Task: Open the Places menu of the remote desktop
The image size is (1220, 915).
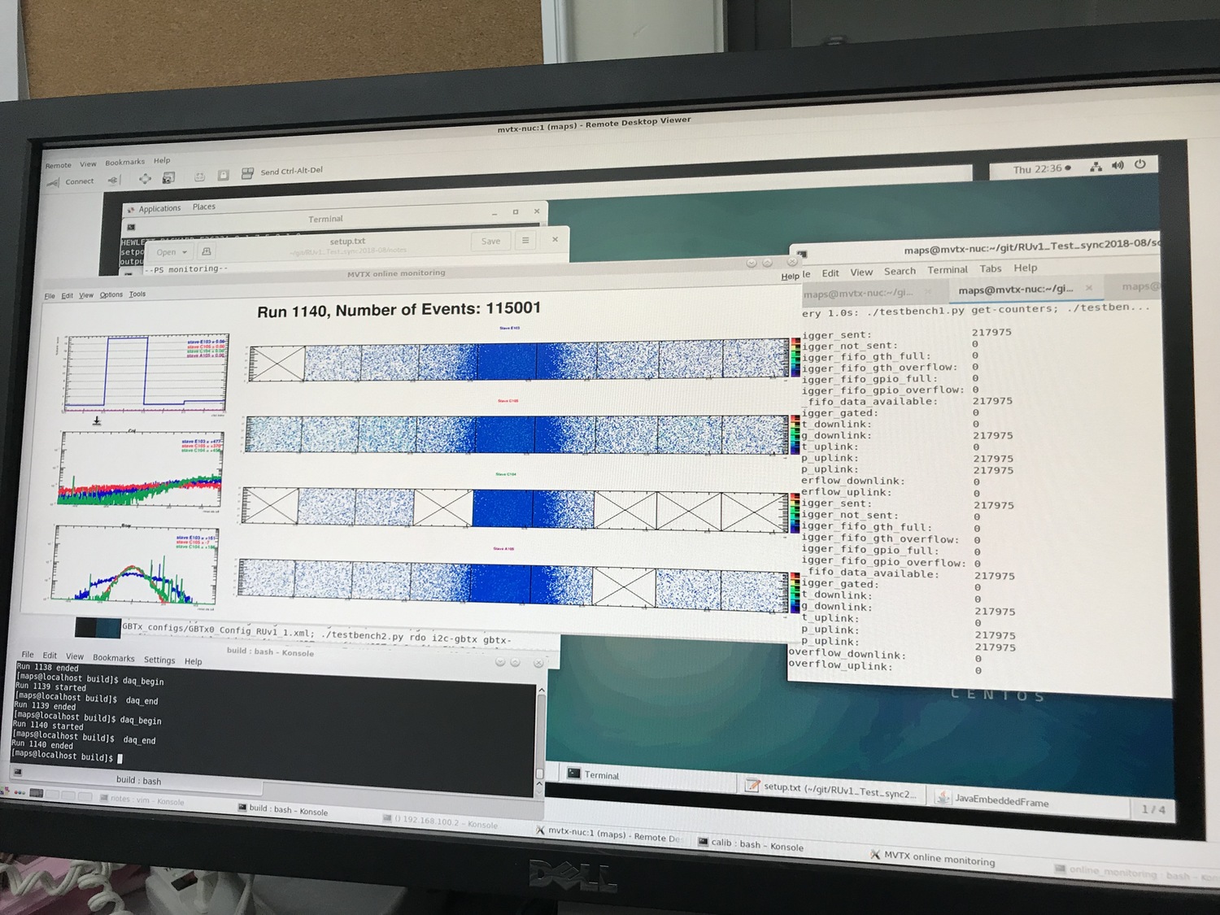Action: (x=204, y=207)
